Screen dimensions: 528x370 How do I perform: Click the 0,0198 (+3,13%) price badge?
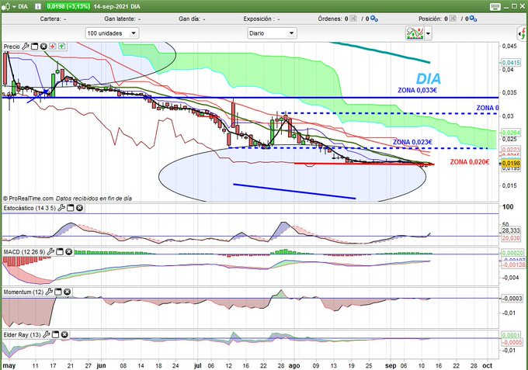68,6
